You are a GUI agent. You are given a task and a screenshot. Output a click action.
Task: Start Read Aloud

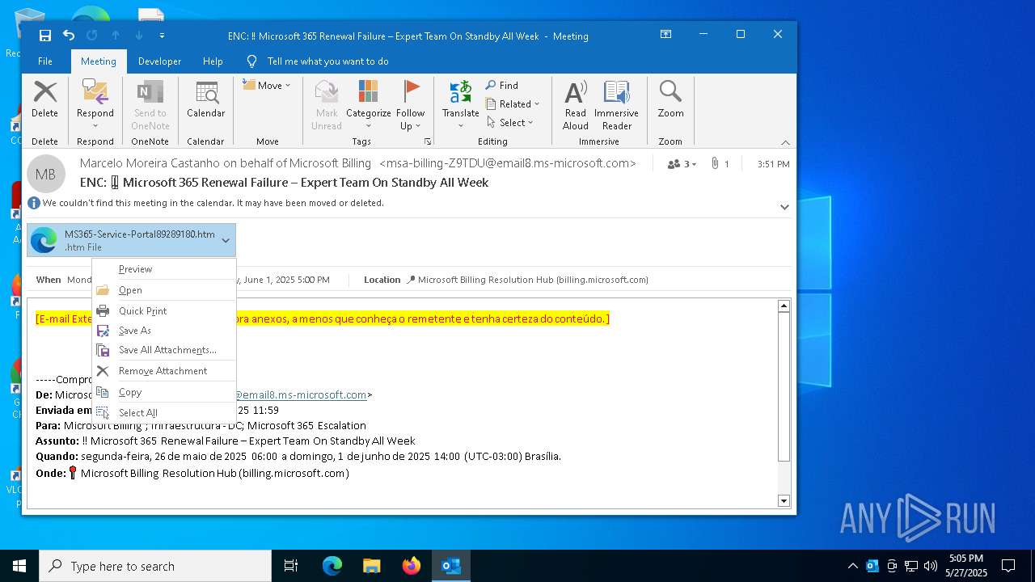[x=576, y=104]
